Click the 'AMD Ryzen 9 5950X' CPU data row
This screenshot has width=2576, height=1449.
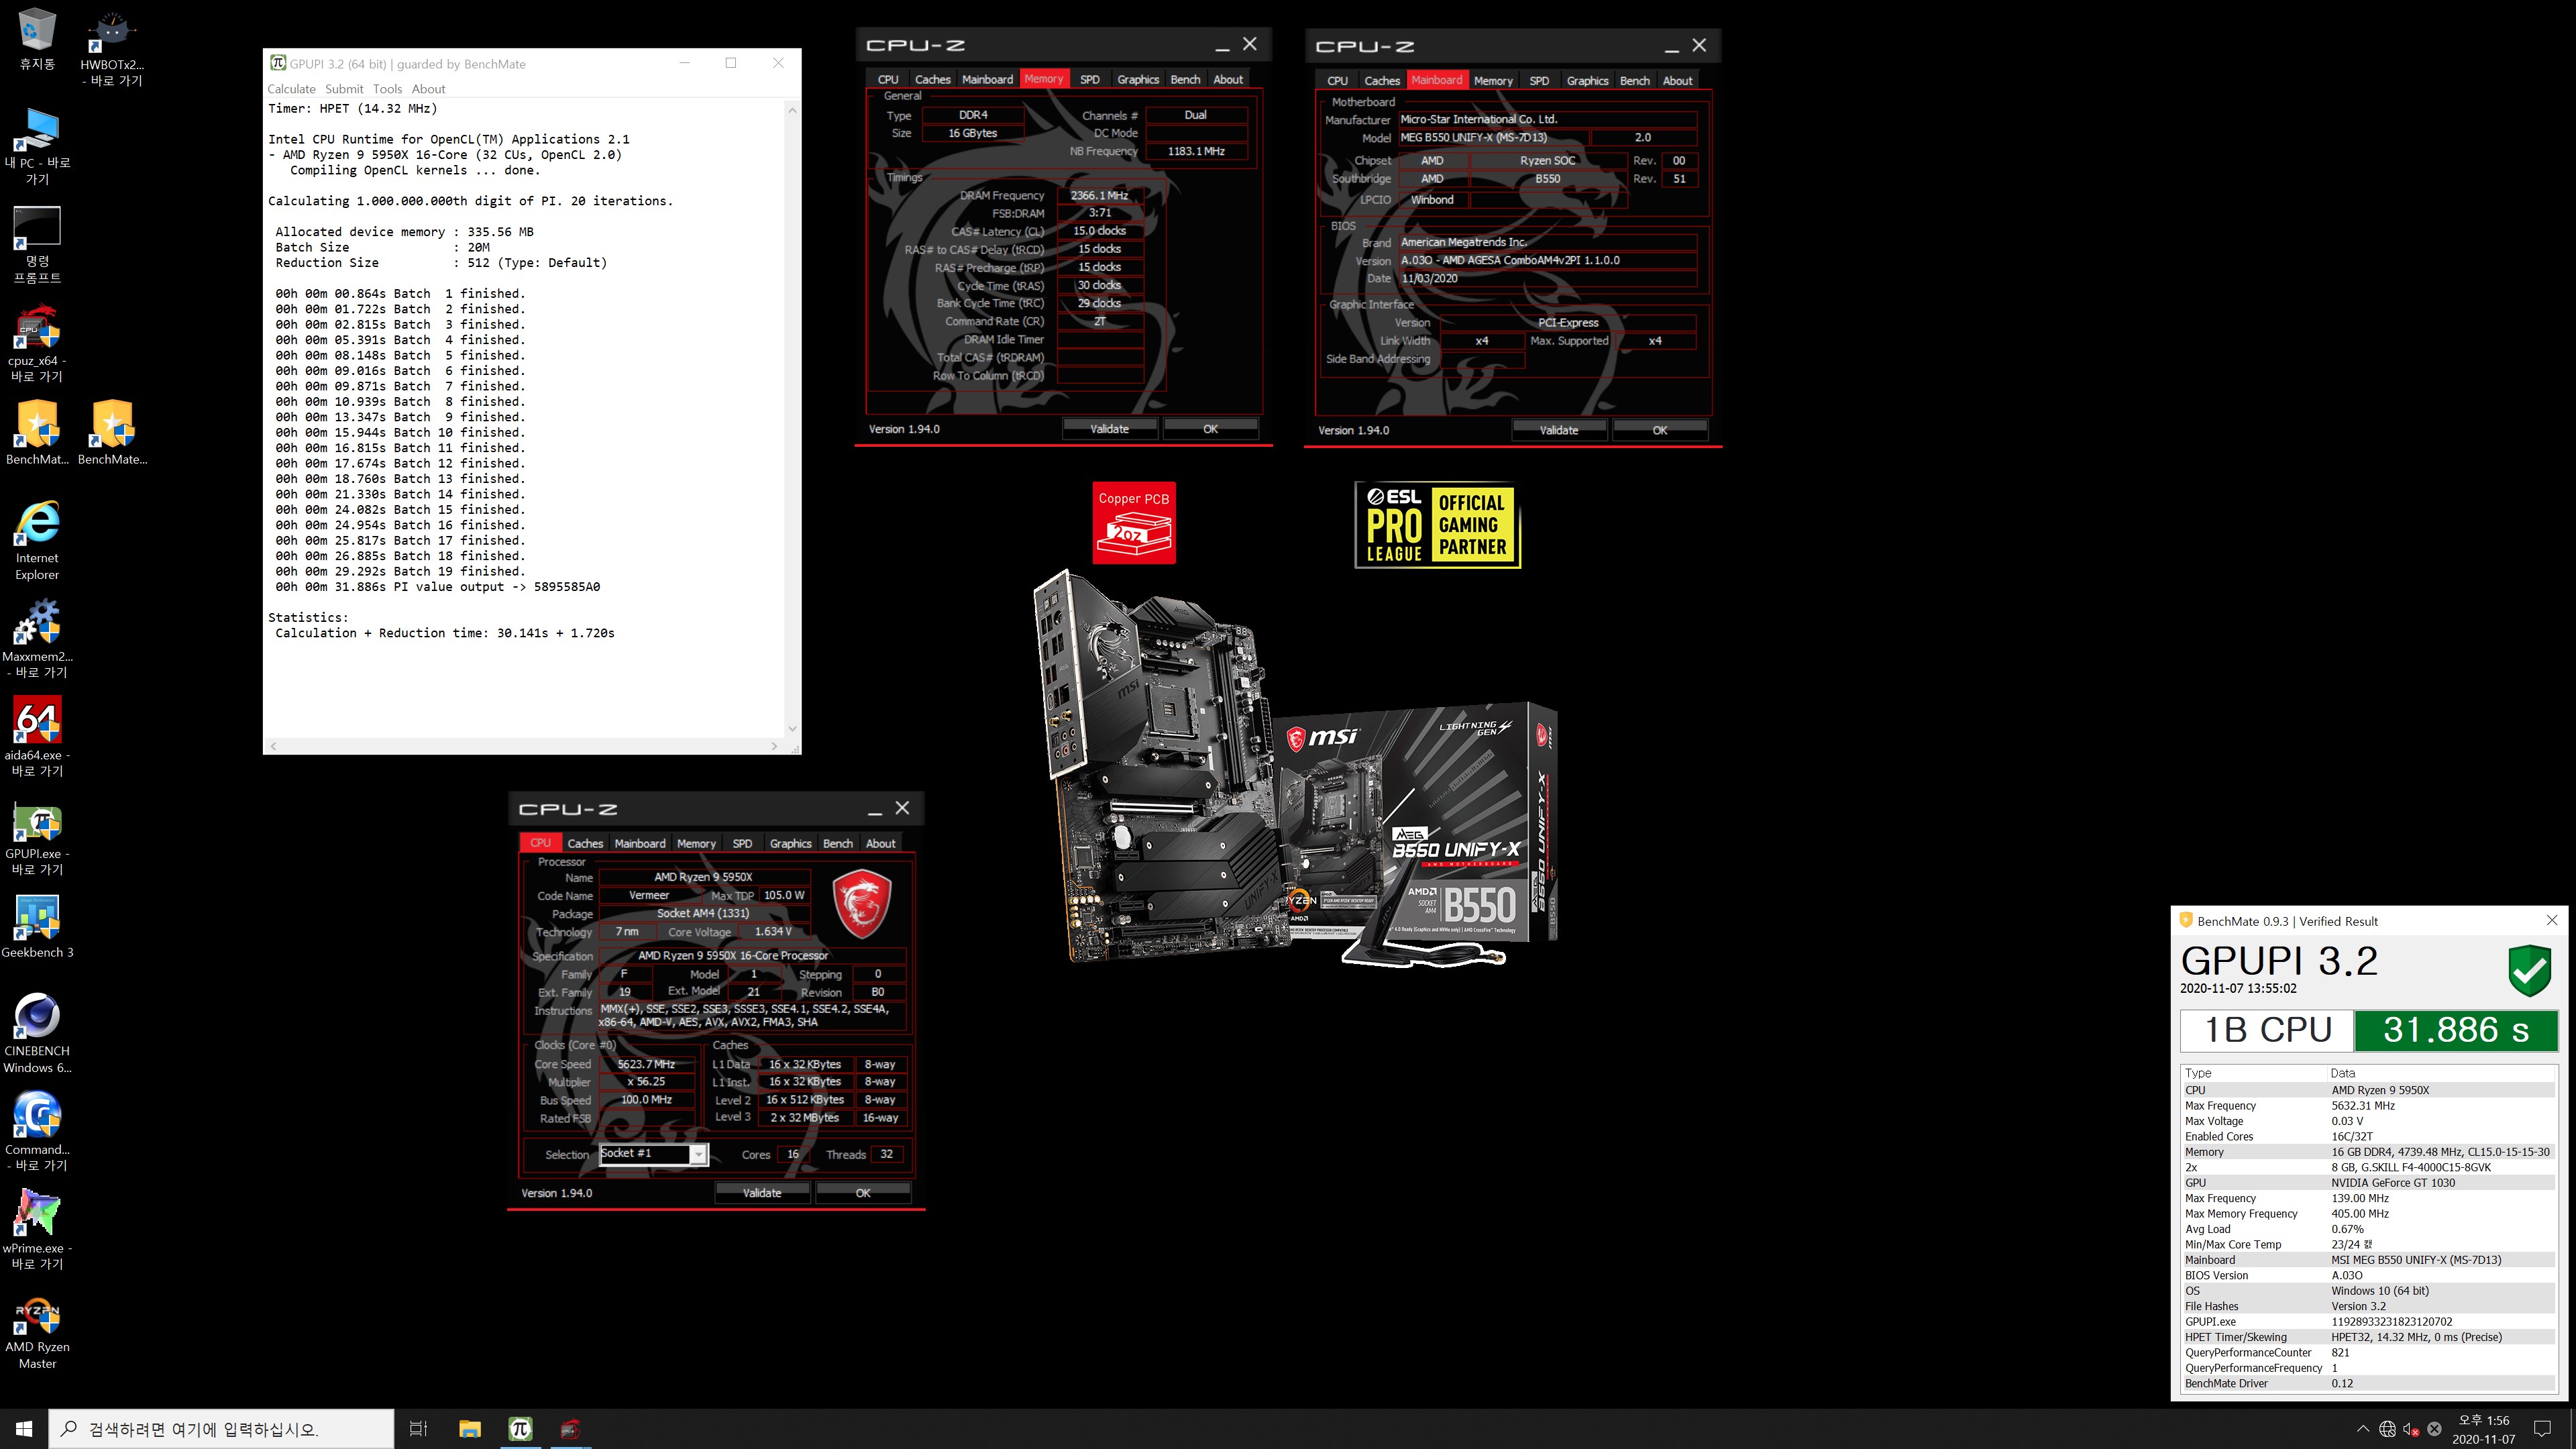[2367, 1090]
